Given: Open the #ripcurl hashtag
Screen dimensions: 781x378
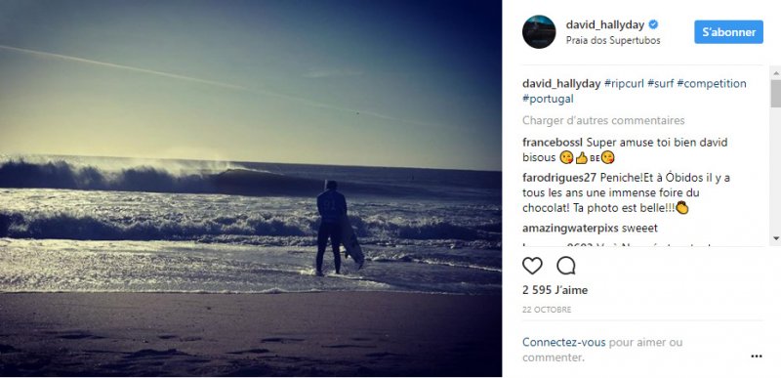Looking at the screenshot, I should (x=624, y=84).
